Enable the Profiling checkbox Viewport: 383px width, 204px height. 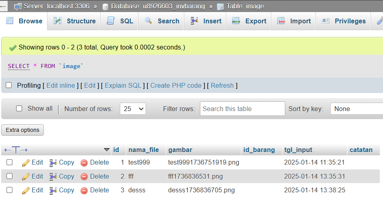click(9, 85)
